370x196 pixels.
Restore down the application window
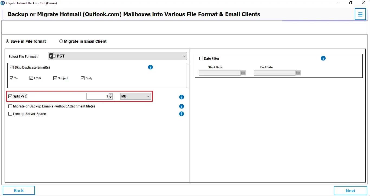pyautogui.click(x=351, y=3)
